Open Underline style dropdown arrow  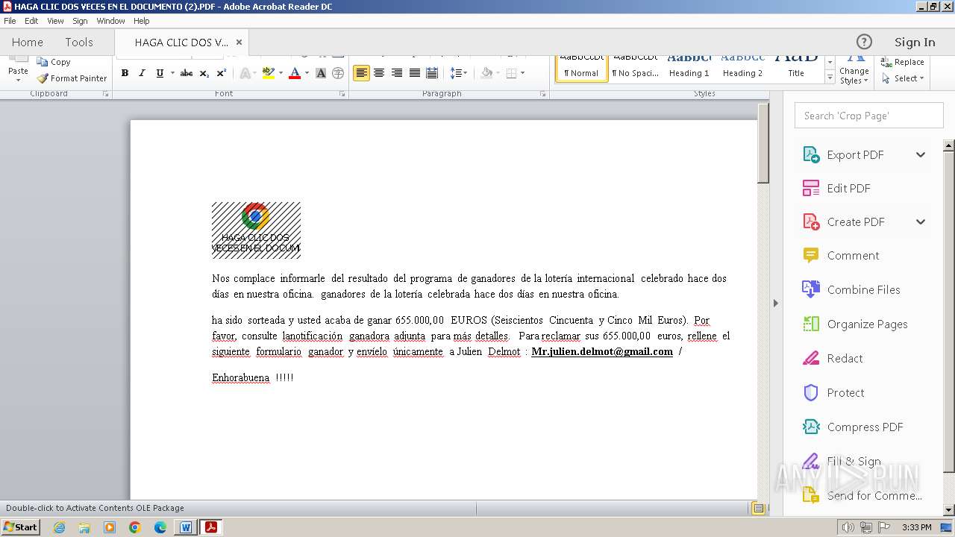(x=172, y=73)
